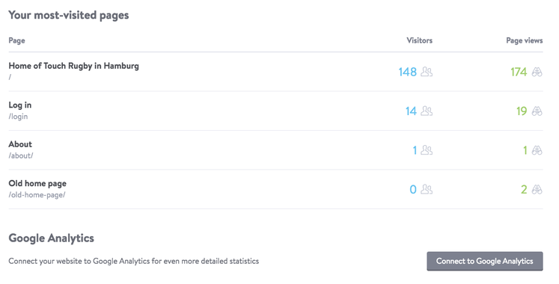Click the /old-home-page/ path text

pos(37,194)
